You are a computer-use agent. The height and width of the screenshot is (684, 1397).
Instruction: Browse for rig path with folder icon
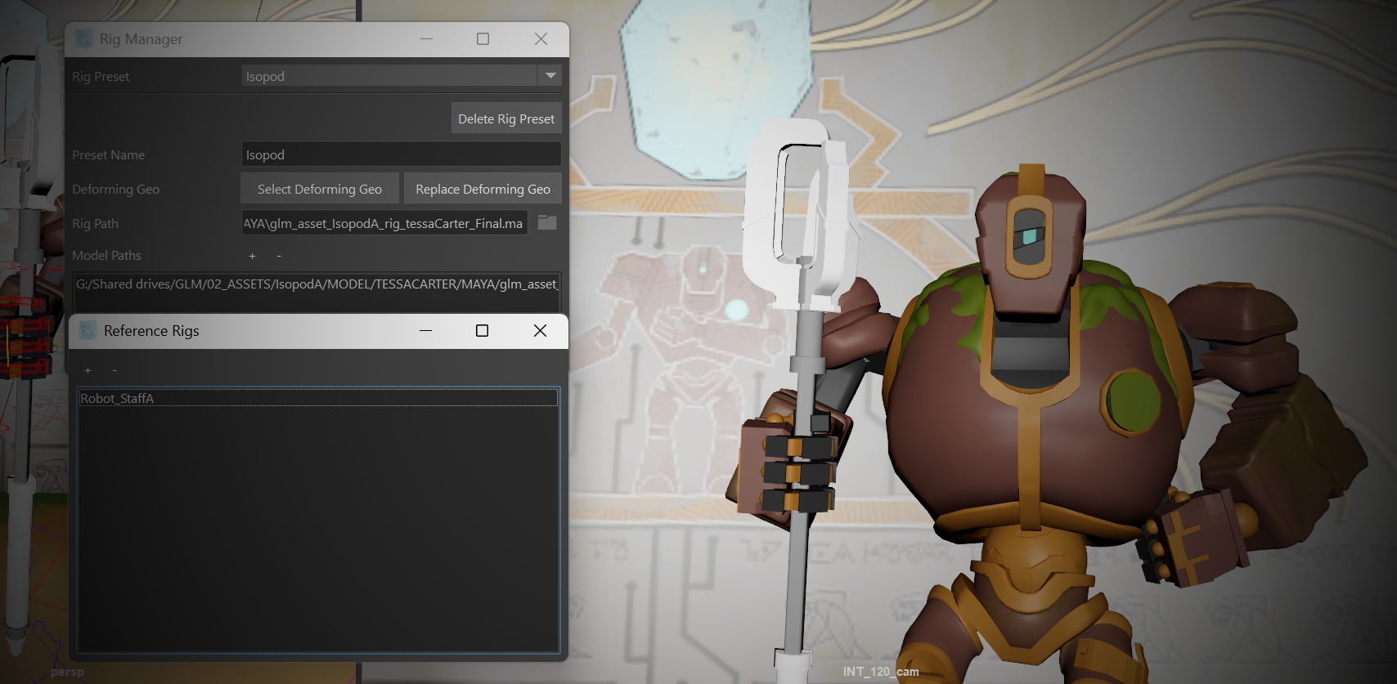547,223
